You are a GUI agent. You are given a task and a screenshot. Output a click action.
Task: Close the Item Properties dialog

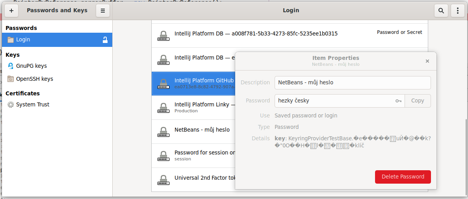427,61
